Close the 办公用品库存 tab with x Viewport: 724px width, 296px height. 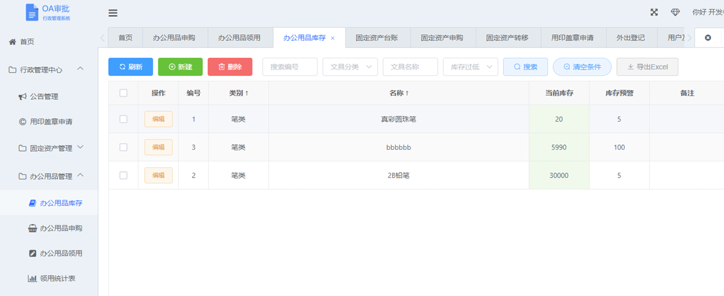(333, 38)
